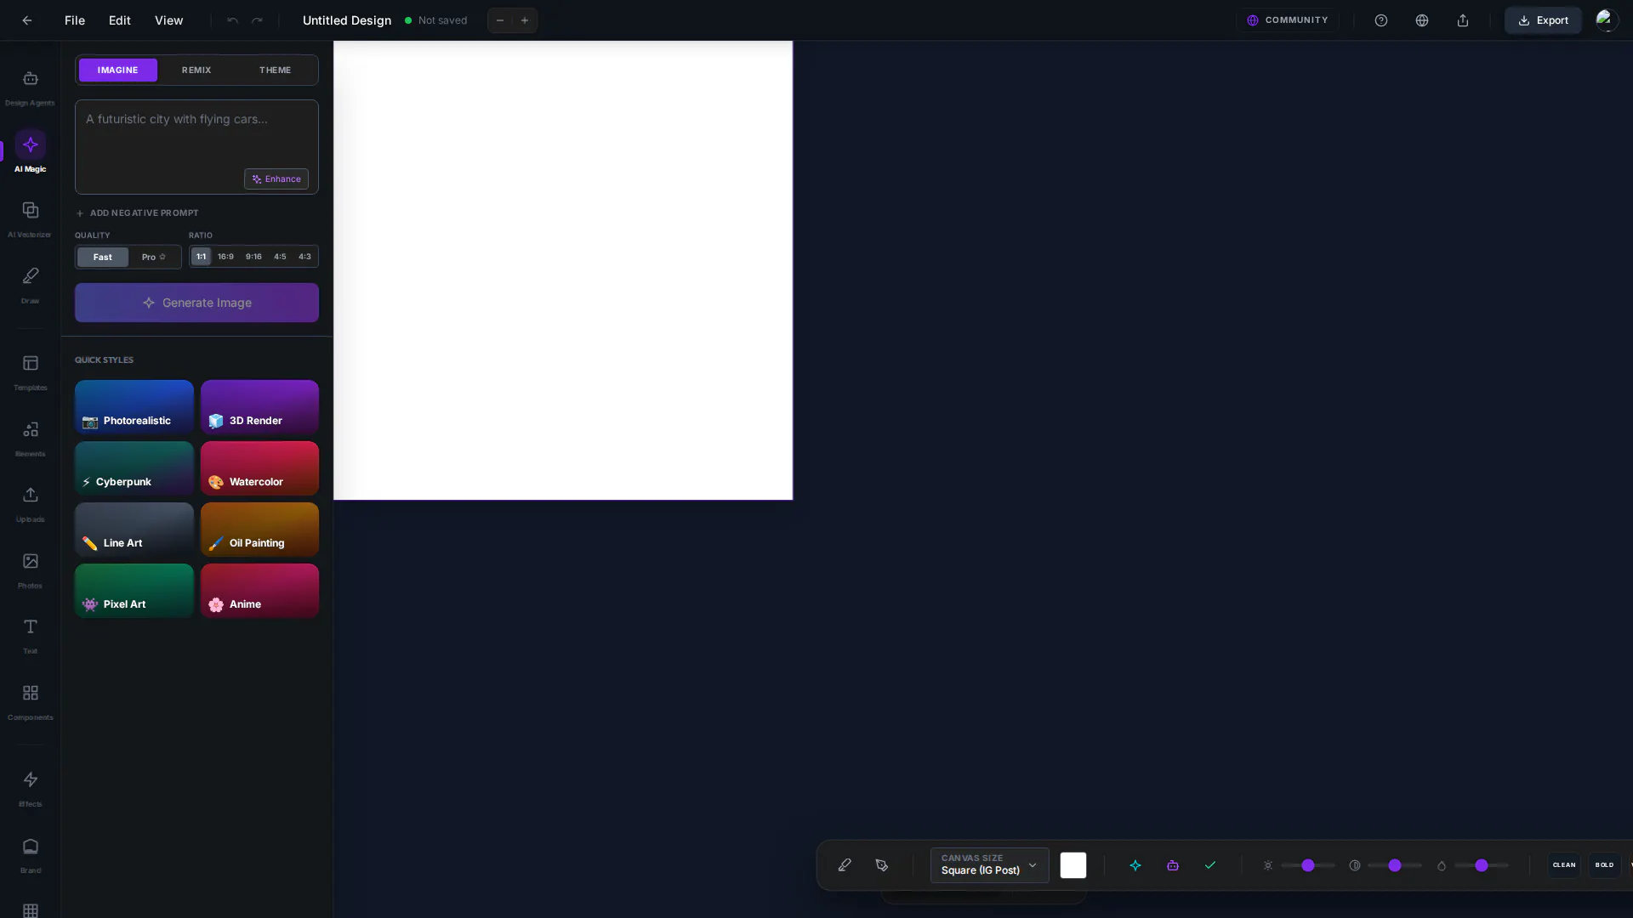Viewport: 1633px width, 918px height.
Task: Click the Enhance prompt button
Action: pos(276,179)
